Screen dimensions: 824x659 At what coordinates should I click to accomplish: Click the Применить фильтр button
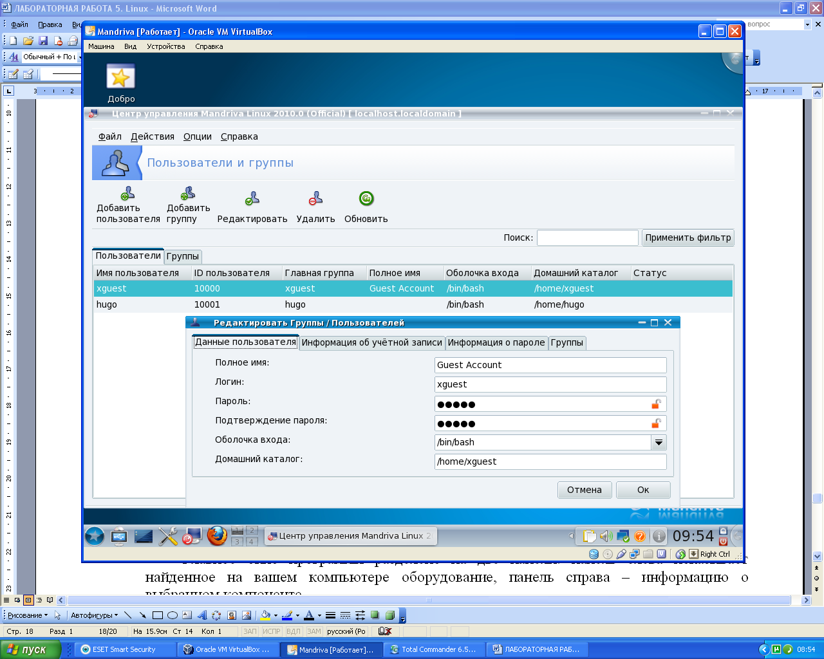(688, 237)
